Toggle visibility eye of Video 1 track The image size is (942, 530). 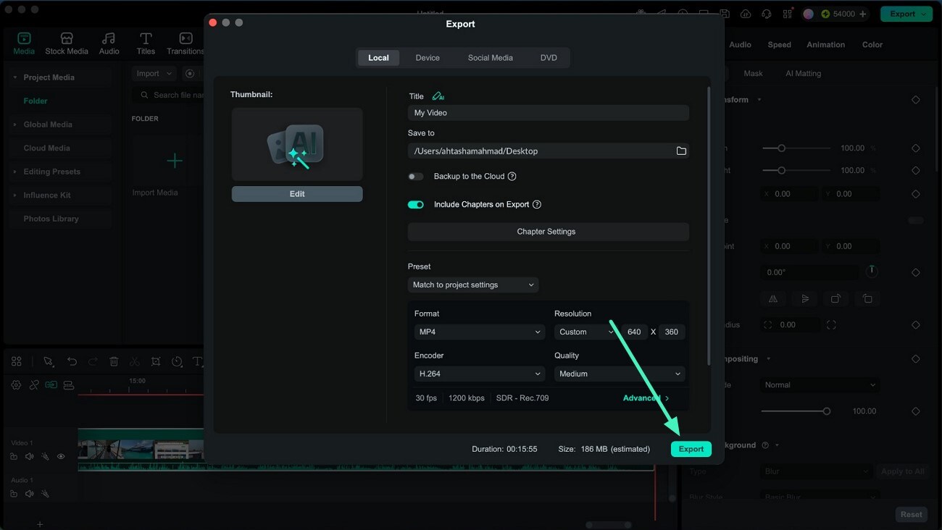coord(61,456)
